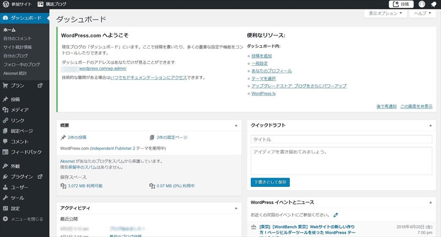Image resolution: width=441 pixels, height=237 pixels.
Task: Open the WordPress.tv link
Action: pos(263,93)
